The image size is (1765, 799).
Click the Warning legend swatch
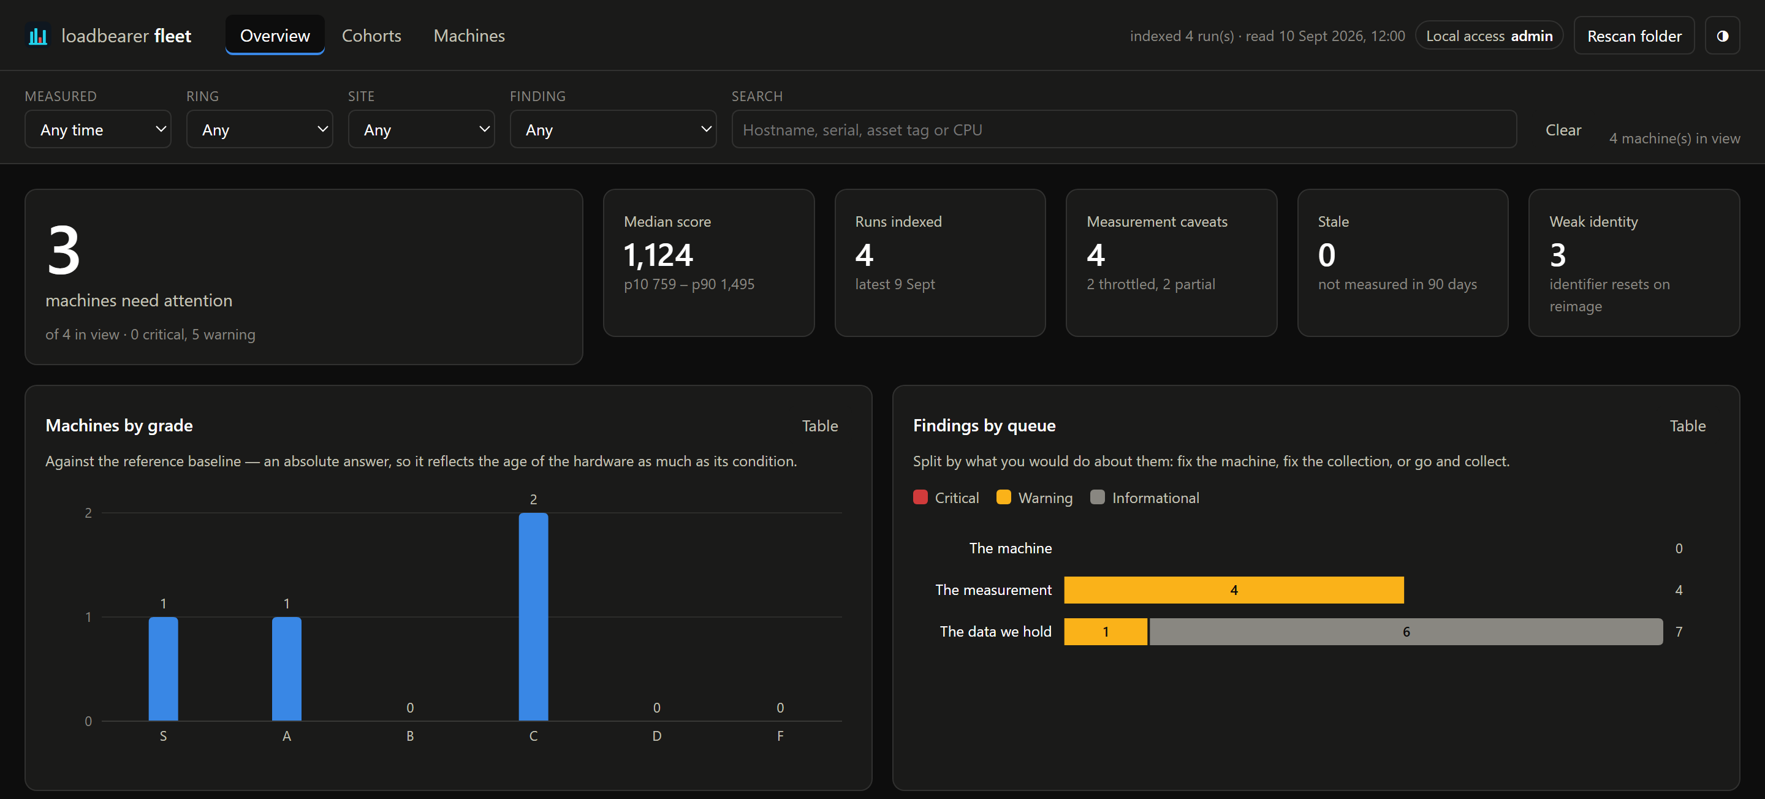point(1004,498)
